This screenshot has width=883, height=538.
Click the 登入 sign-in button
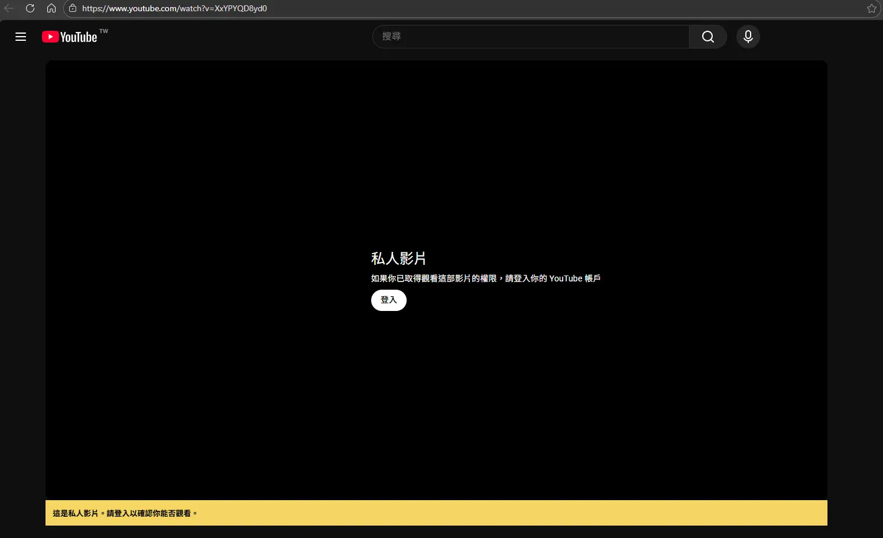tap(388, 300)
